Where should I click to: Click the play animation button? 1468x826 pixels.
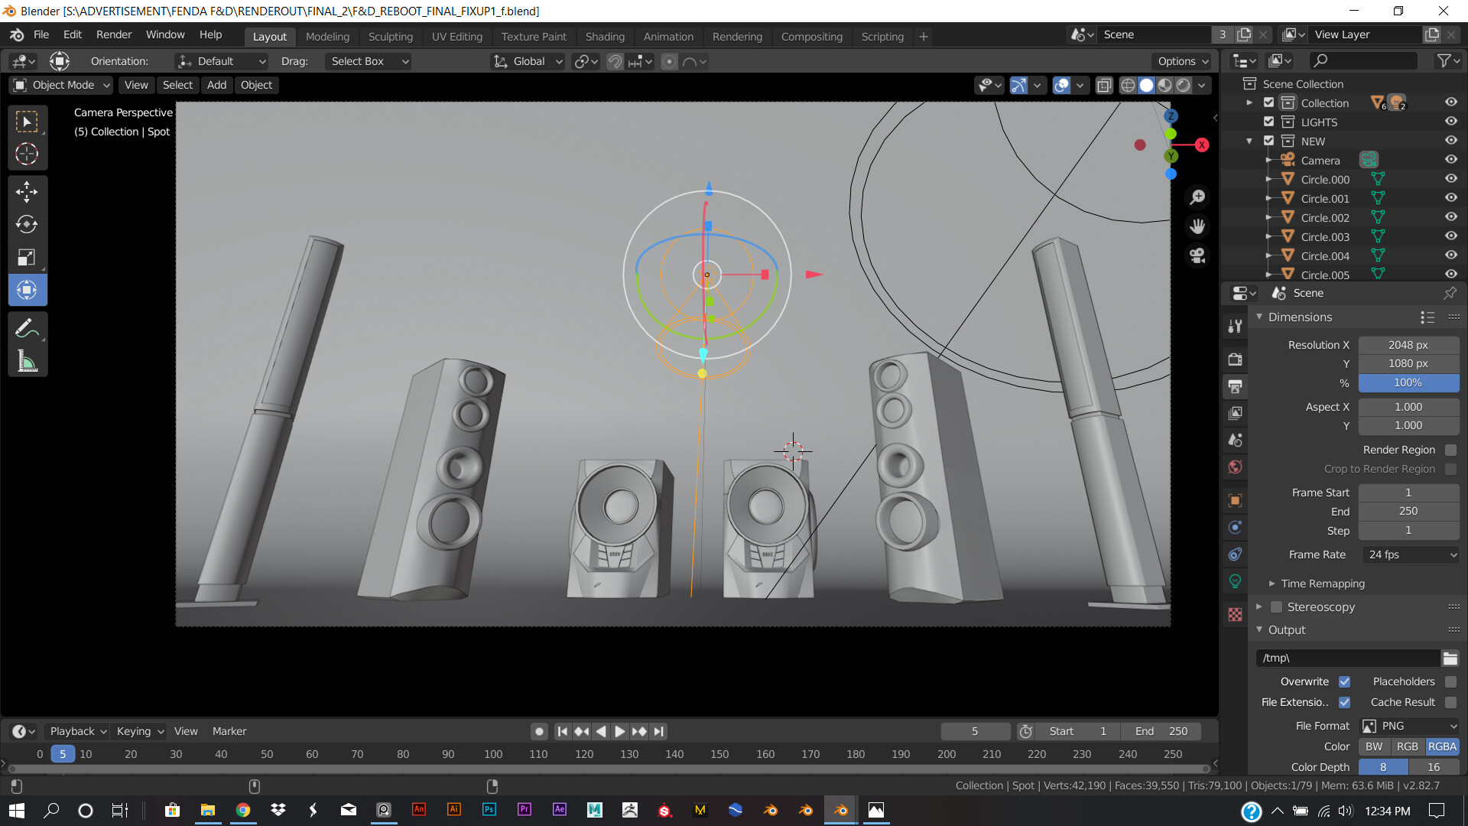coord(619,731)
